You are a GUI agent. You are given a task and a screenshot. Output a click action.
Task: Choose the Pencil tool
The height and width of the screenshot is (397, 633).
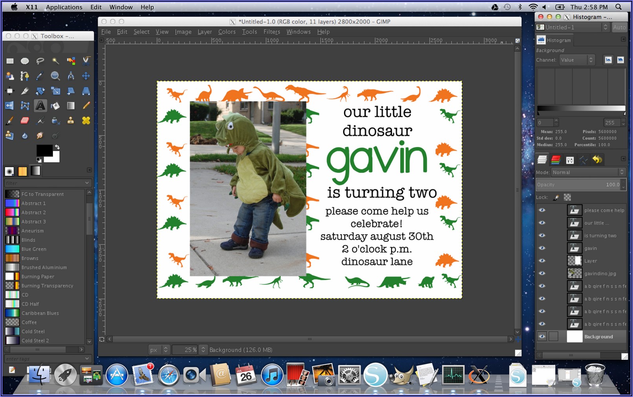pyautogui.click(x=86, y=106)
